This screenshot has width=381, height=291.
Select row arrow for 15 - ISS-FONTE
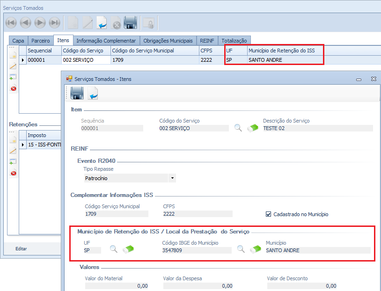[23, 145]
